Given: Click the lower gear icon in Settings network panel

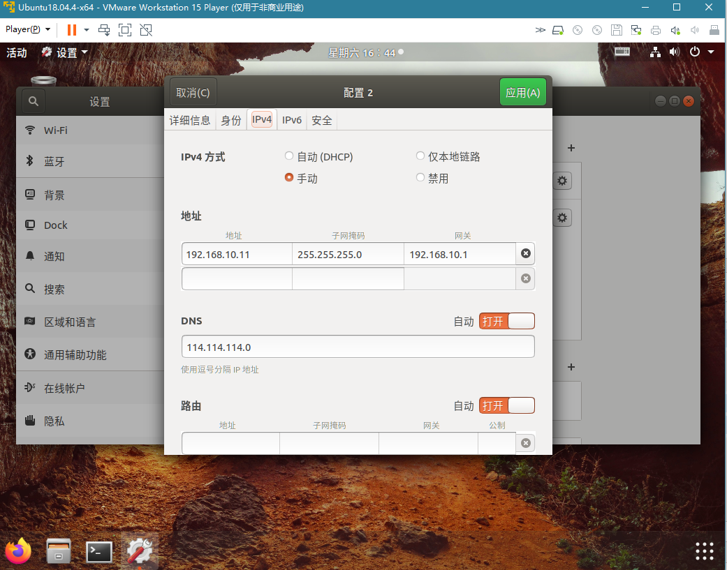Looking at the screenshot, I should 562,218.
